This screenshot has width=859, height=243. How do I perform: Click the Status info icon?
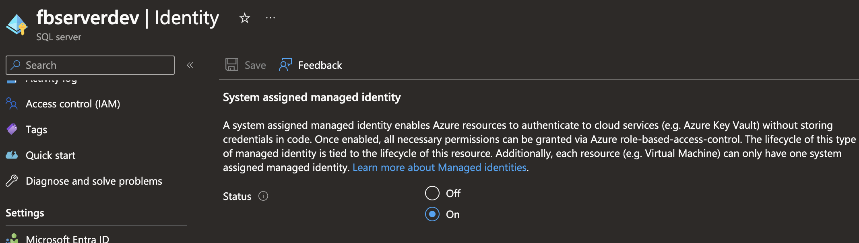pos(263,196)
